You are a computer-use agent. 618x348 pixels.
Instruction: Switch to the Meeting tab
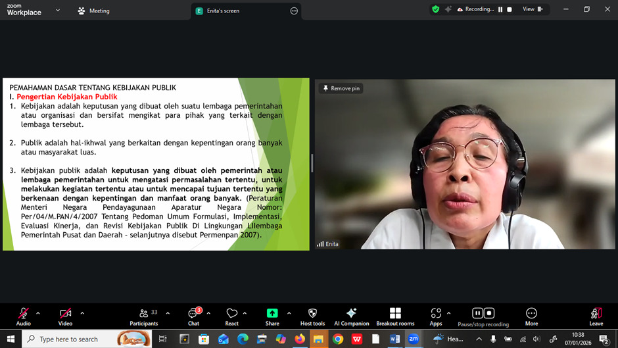coord(93,11)
